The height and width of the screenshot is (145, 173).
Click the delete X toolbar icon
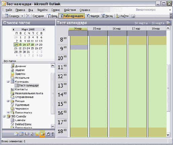pos(28,16)
